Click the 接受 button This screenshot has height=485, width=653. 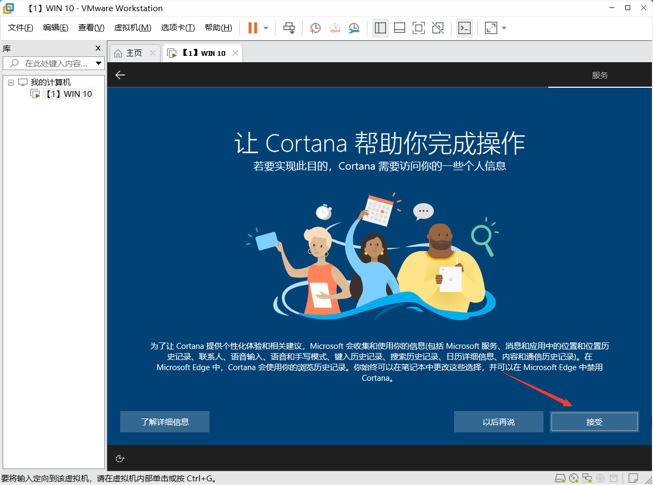pyautogui.click(x=595, y=422)
